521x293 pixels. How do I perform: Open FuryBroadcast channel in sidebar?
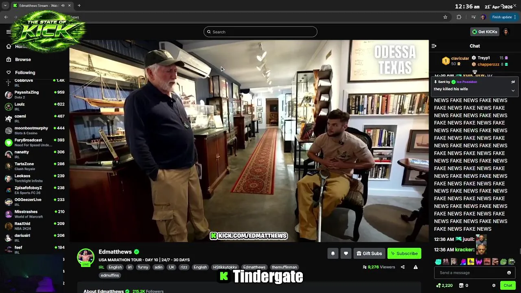click(x=35, y=142)
